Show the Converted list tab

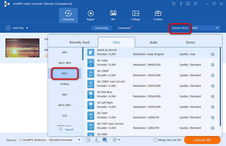pyautogui.click(x=124, y=28)
